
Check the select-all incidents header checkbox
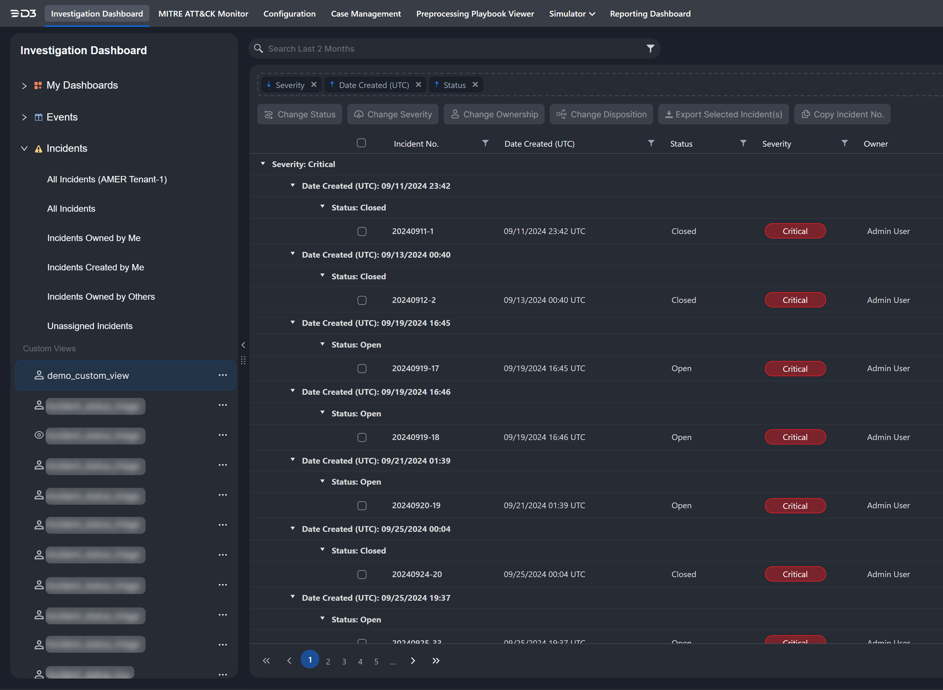tap(361, 143)
